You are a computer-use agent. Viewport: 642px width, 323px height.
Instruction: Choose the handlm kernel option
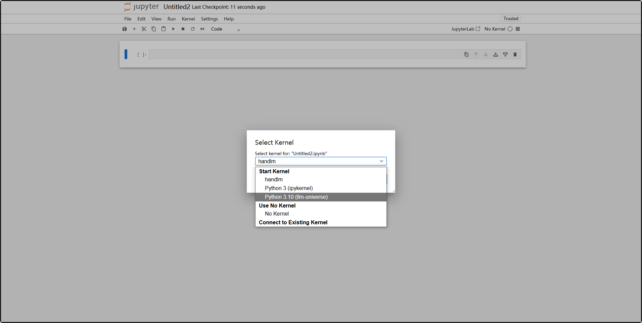pos(321,180)
